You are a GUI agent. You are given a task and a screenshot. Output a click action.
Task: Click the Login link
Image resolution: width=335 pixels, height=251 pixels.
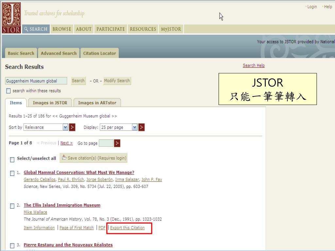(x=312, y=7)
